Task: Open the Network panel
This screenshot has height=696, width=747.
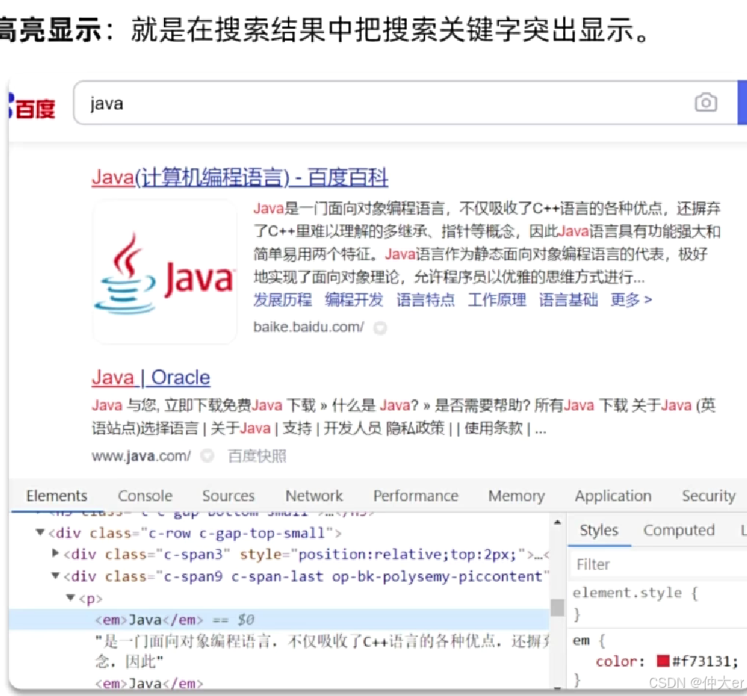Action: click(x=314, y=495)
